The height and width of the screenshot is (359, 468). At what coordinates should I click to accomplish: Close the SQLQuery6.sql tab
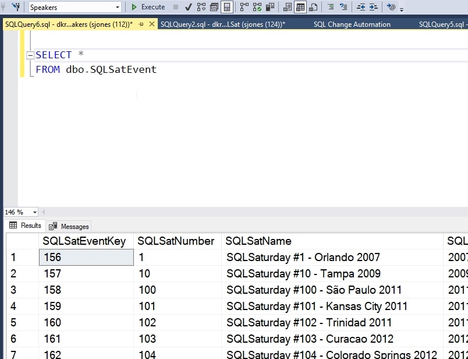point(151,24)
